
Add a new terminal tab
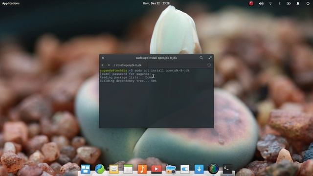(103, 65)
